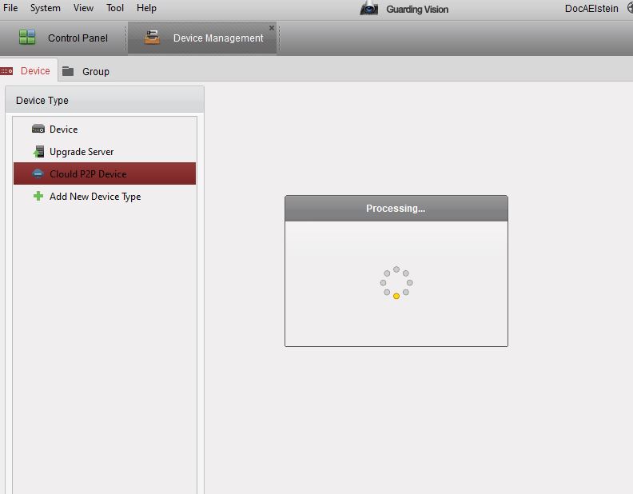
Task: Click the Clould P2P Device blue icon
Action: point(38,173)
